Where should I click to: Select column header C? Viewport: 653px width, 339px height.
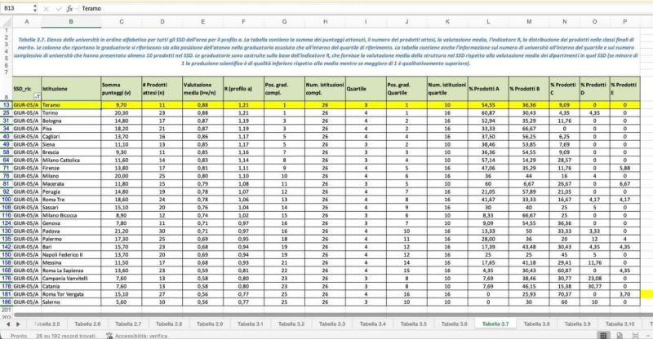pos(121,22)
